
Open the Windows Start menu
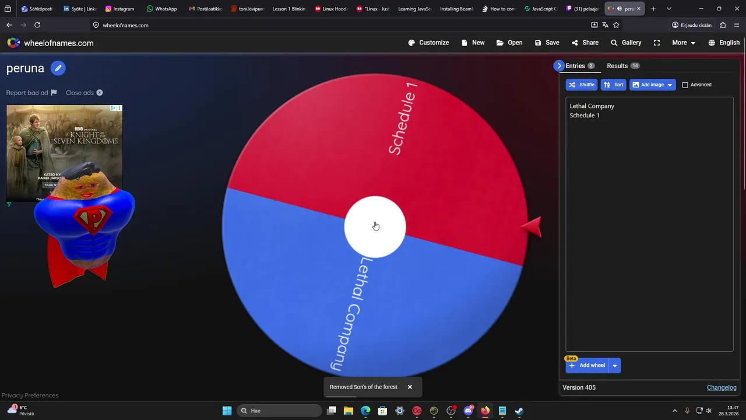coord(227,411)
